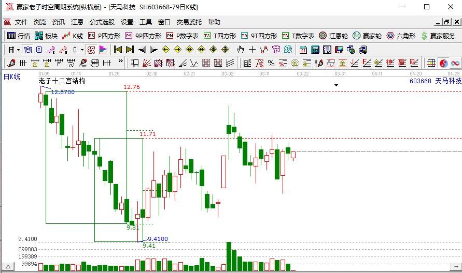
Task: Open the black triangle dropdown above the chart
Action: pyautogui.click(x=336, y=85)
